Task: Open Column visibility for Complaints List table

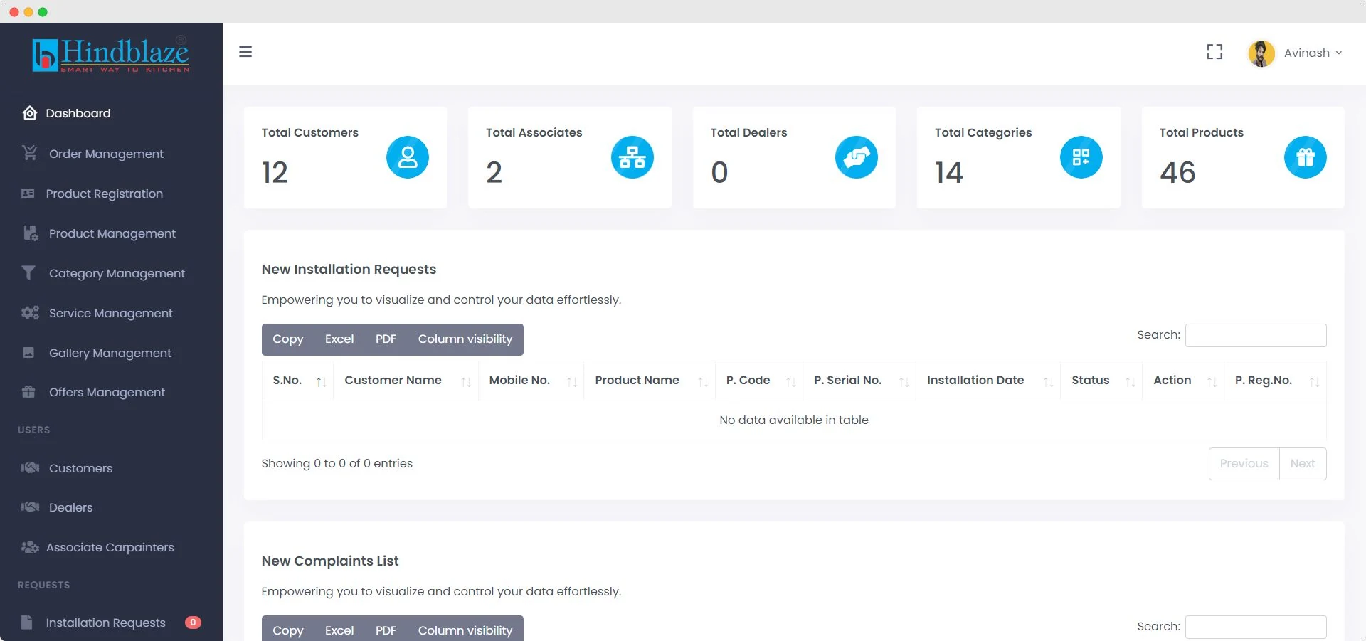Action: click(465, 630)
